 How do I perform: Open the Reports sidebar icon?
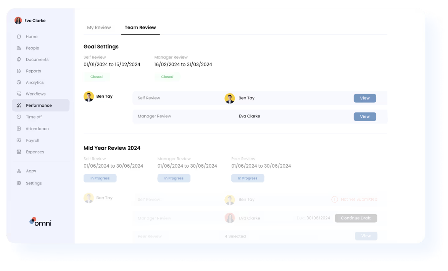point(19,71)
